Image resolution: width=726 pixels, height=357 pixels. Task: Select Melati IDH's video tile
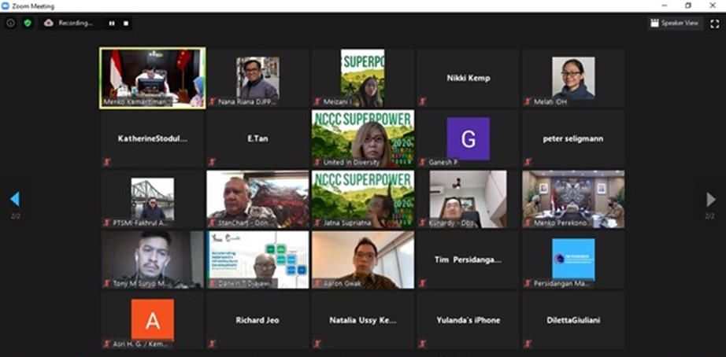573,77
